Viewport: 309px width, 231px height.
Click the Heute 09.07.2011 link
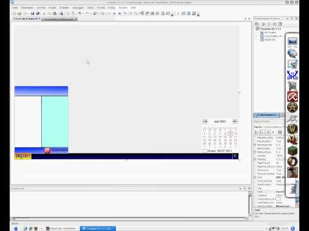pos(220,151)
